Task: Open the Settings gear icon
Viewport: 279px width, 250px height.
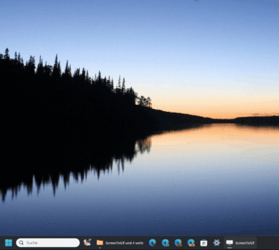Action: tap(217, 243)
